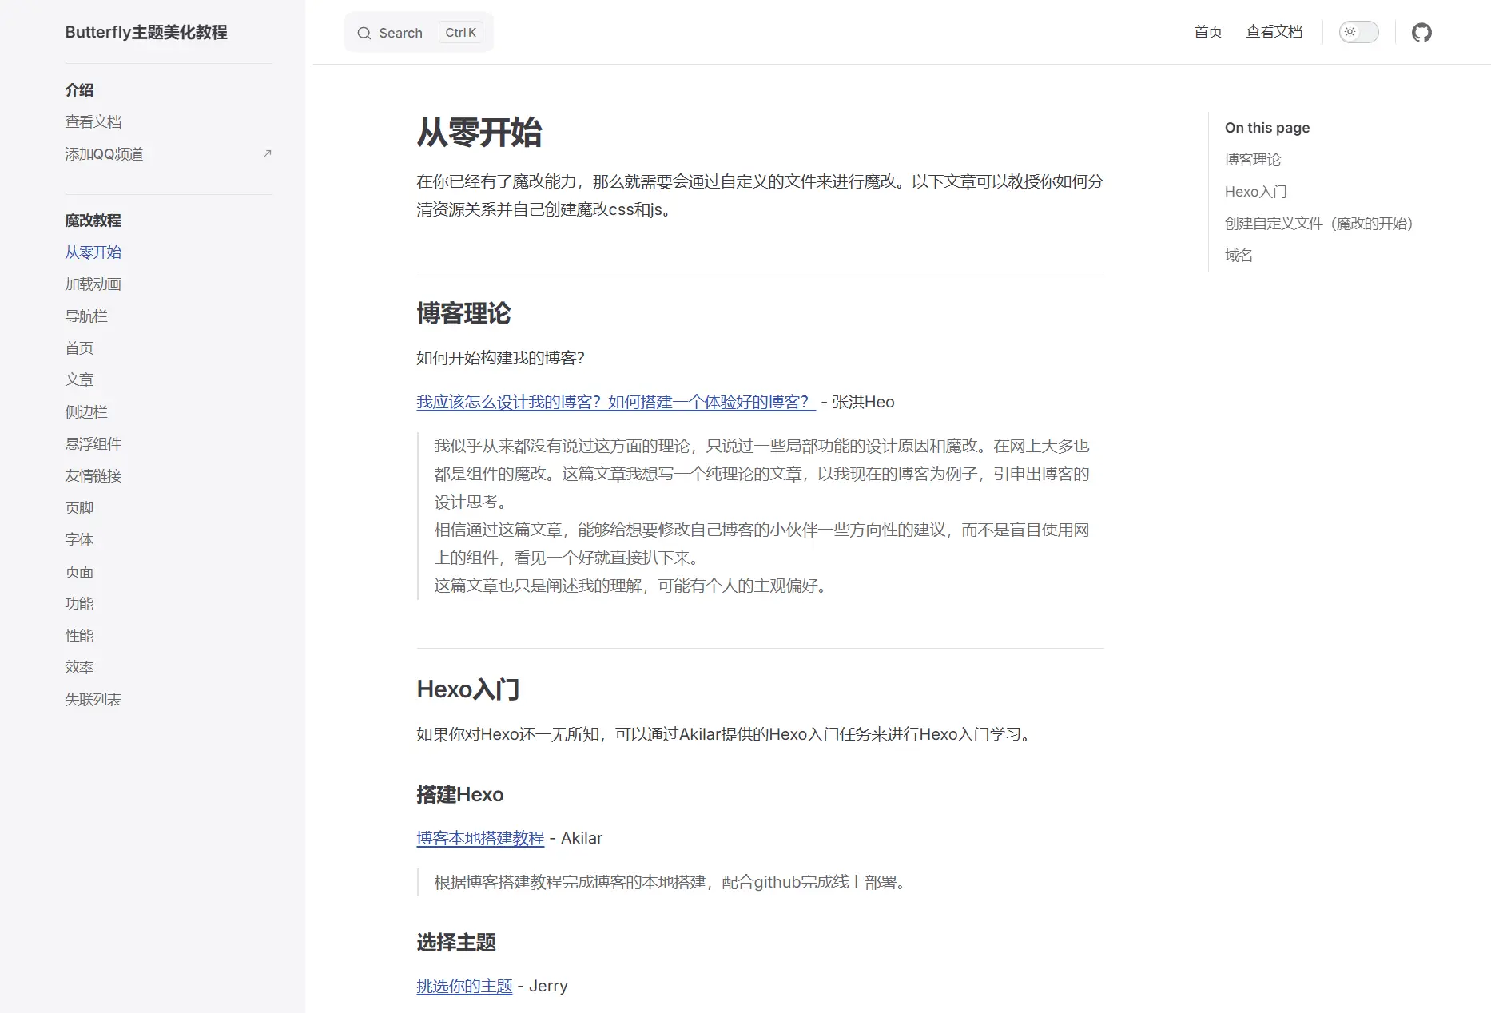Click the 挑选你的主题 link

(x=464, y=986)
